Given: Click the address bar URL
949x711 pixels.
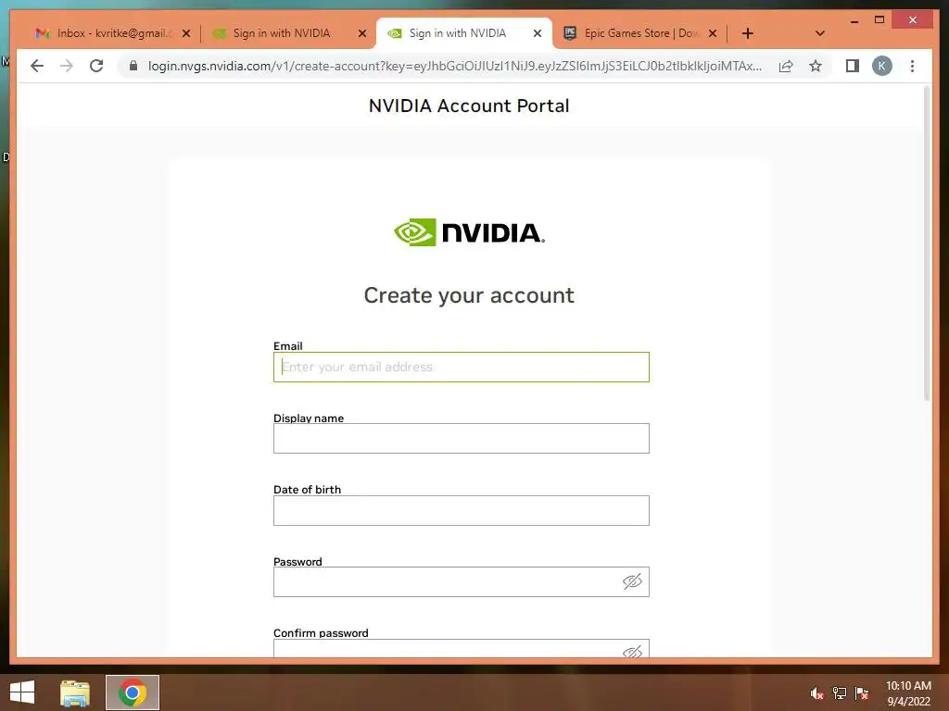Looking at the screenshot, I should click(x=454, y=66).
